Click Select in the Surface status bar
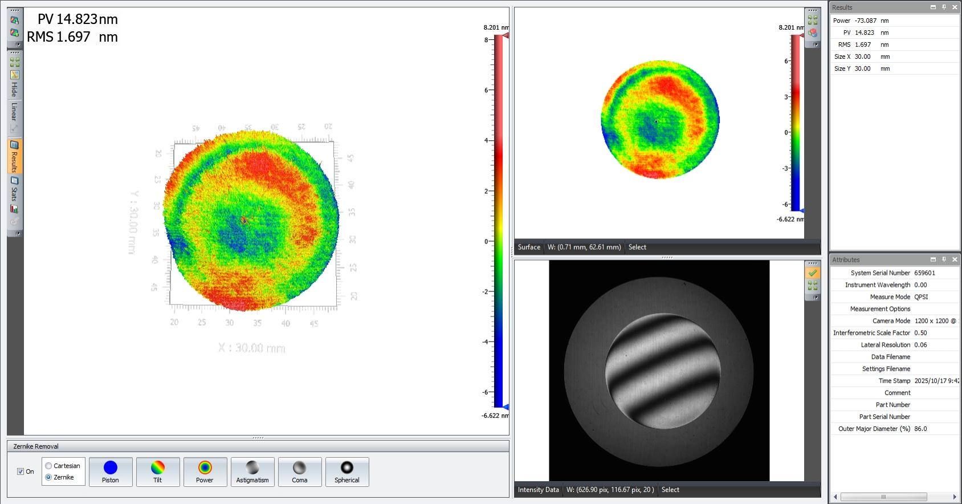 coord(637,247)
